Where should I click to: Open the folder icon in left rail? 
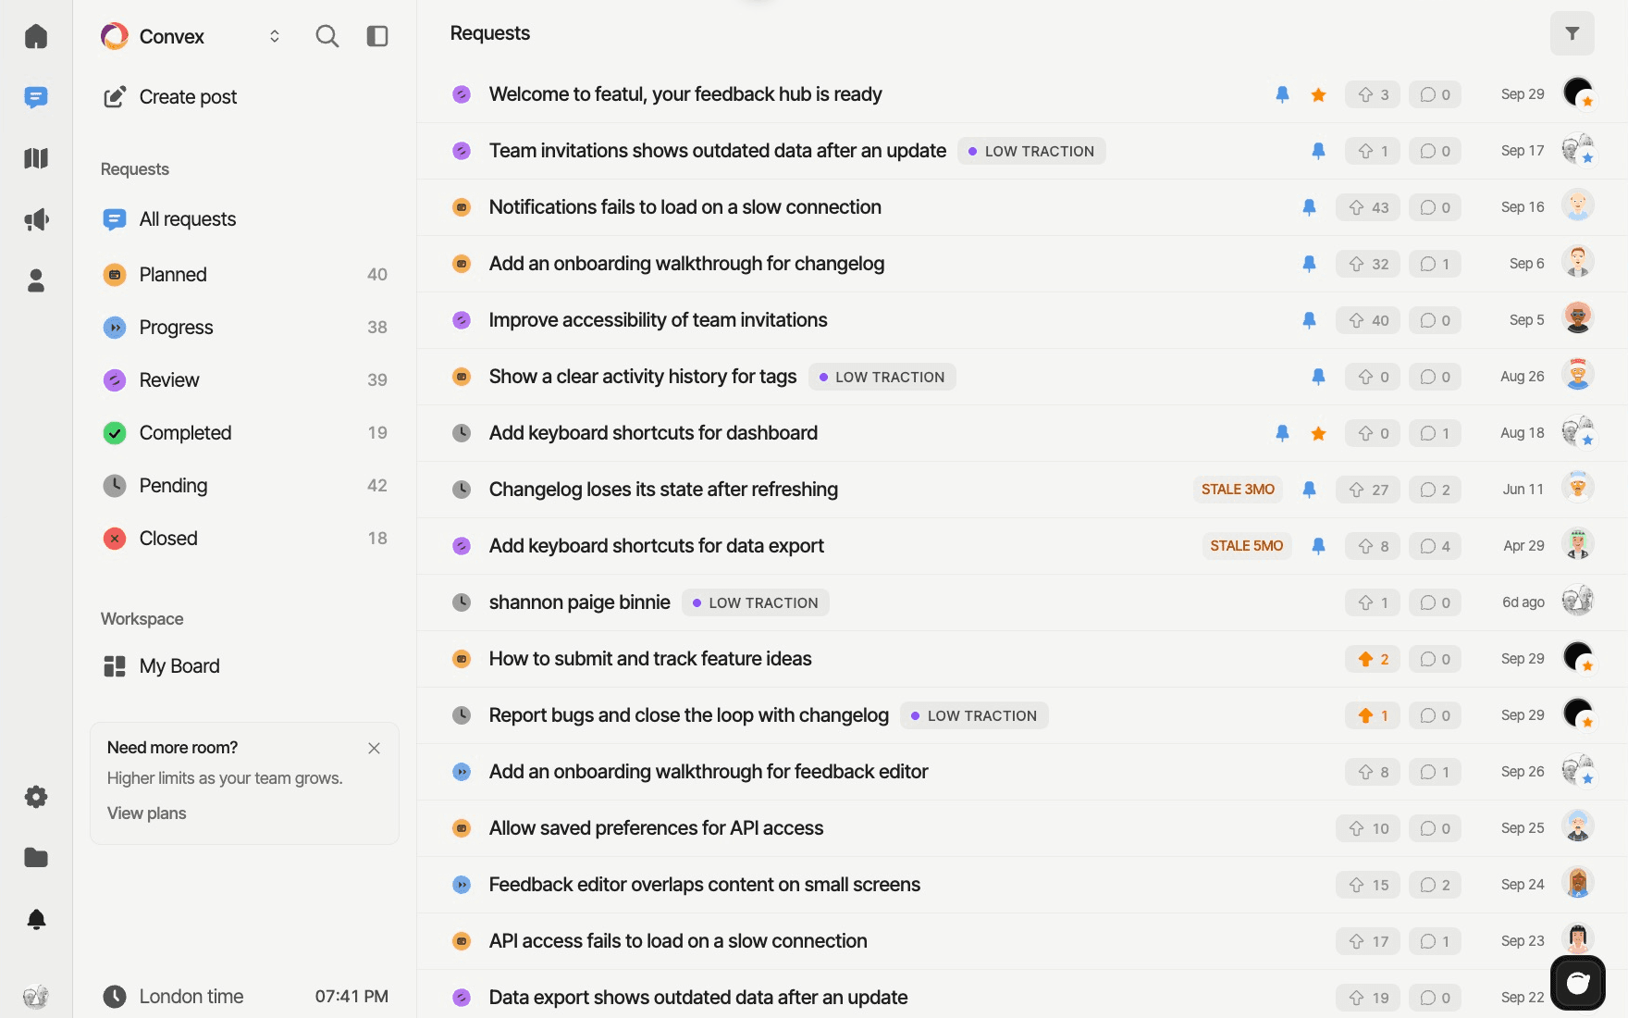tap(36, 858)
